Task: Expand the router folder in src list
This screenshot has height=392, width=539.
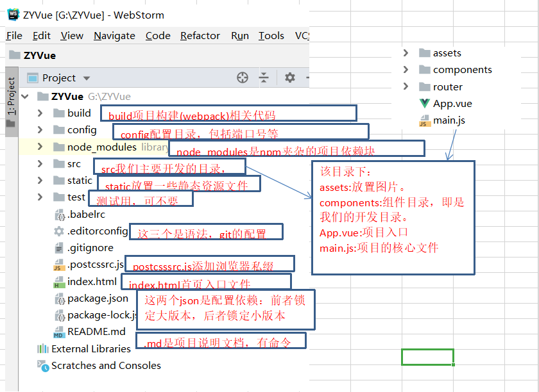Action: (406, 86)
